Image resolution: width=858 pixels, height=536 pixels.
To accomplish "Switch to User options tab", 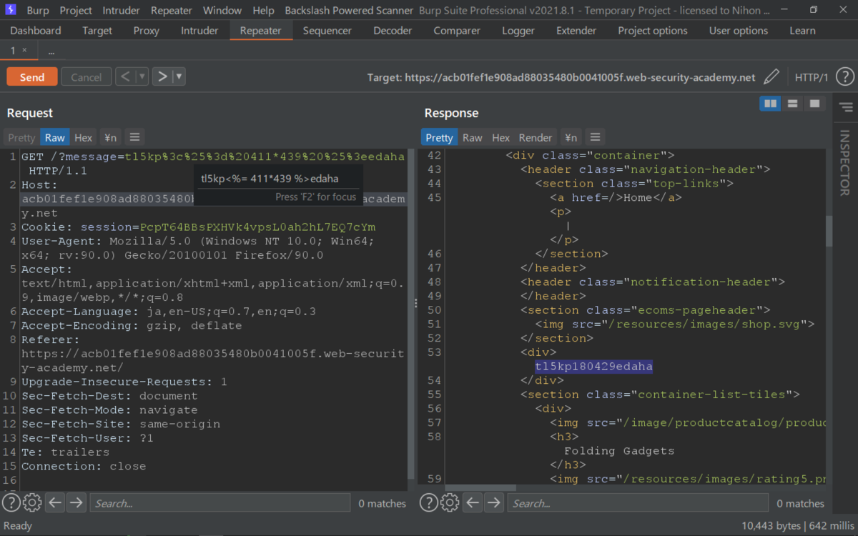I will tap(739, 31).
